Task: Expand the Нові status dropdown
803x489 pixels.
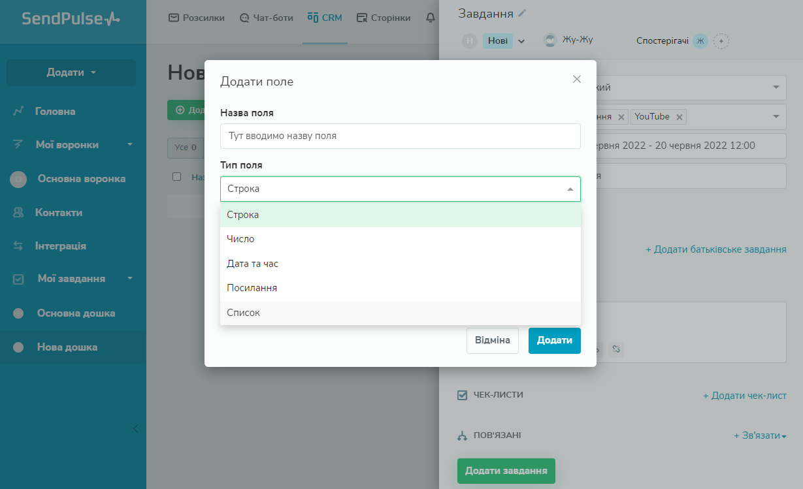Action: click(521, 41)
